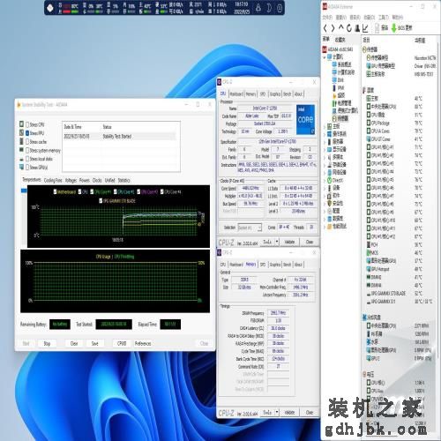Enable the Stress CPU checkbox

[27, 124]
